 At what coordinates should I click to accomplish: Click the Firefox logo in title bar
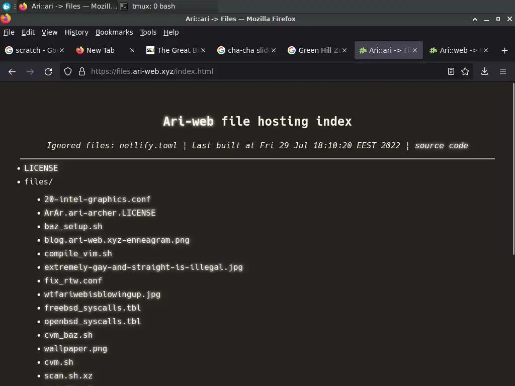6,19
